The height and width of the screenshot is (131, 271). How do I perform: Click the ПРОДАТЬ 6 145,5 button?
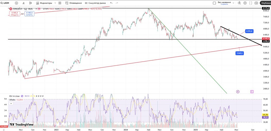coord(15,14)
